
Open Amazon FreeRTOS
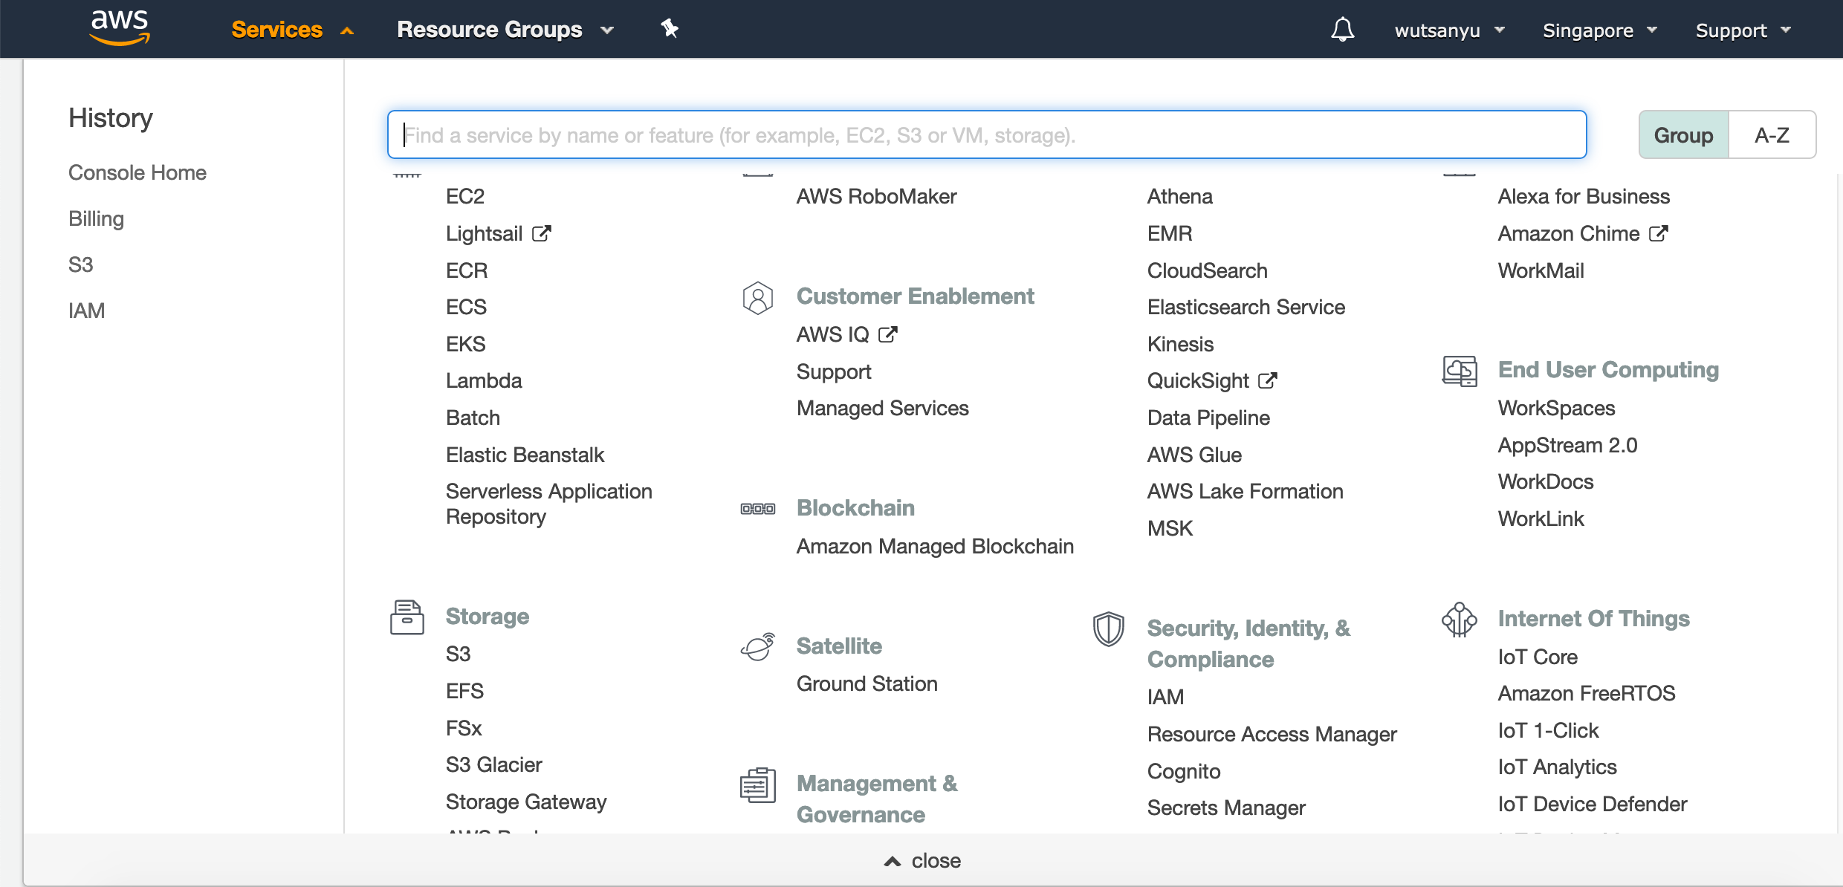1587,693
